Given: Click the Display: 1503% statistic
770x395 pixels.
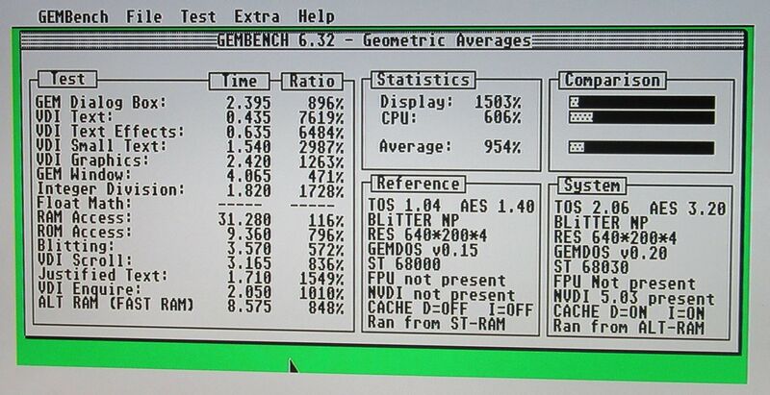Looking at the screenshot, I should [450, 103].
